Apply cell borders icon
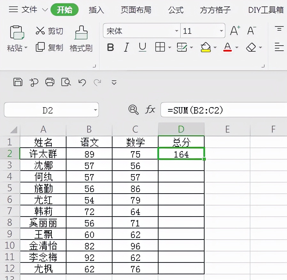The width and height of the screenshot is (287, 280). [x=160, y=47]
